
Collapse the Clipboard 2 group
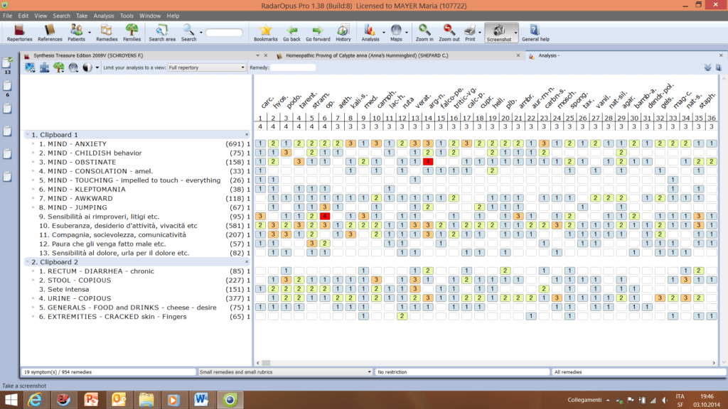click(27, 262)
